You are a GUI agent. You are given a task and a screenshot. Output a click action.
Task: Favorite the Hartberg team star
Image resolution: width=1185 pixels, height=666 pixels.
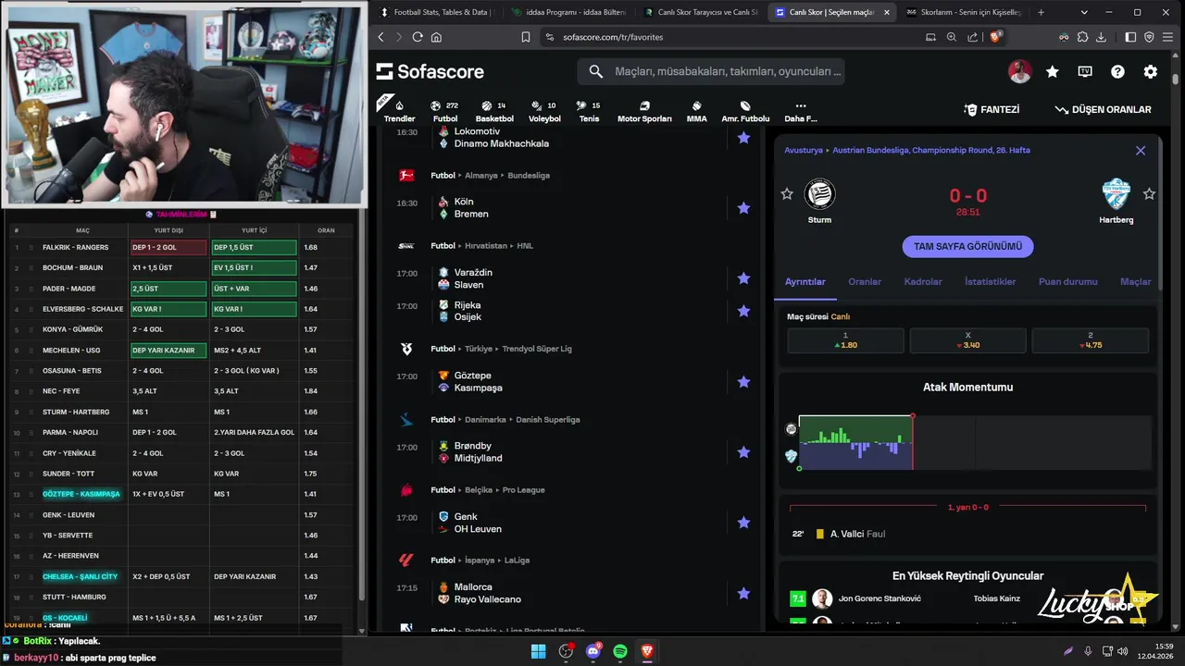coord(1149,193)
